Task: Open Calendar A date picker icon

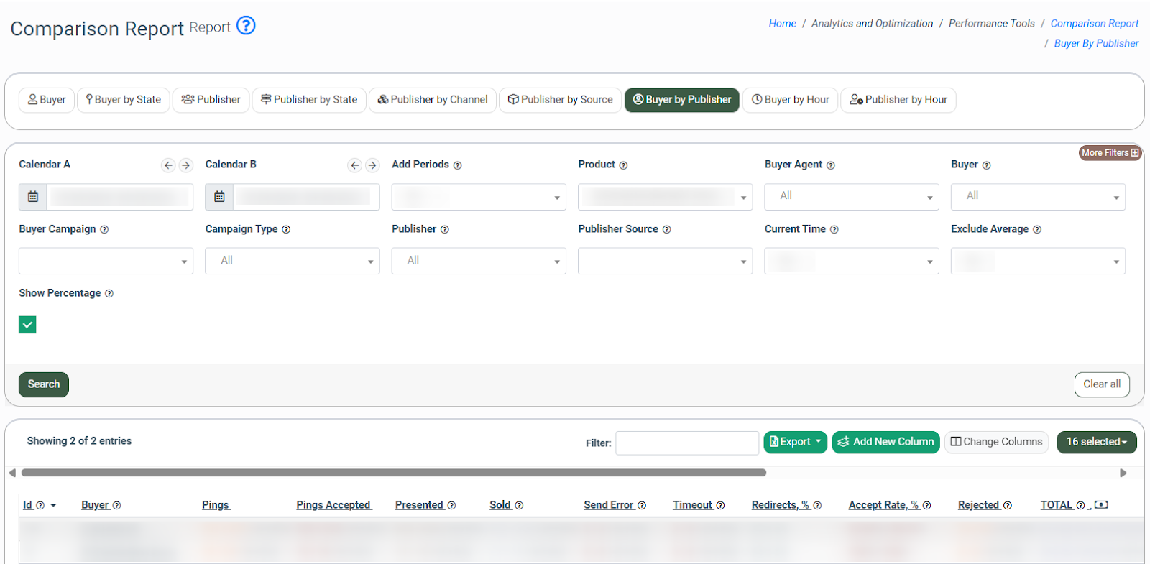Action: coord(33,197)
